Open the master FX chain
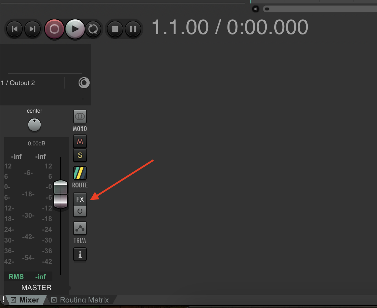 (80, 199)
